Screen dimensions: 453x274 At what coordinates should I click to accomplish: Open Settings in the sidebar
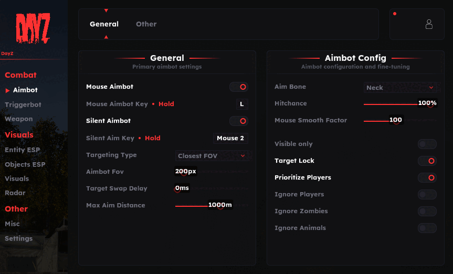[x=19, y=238]
